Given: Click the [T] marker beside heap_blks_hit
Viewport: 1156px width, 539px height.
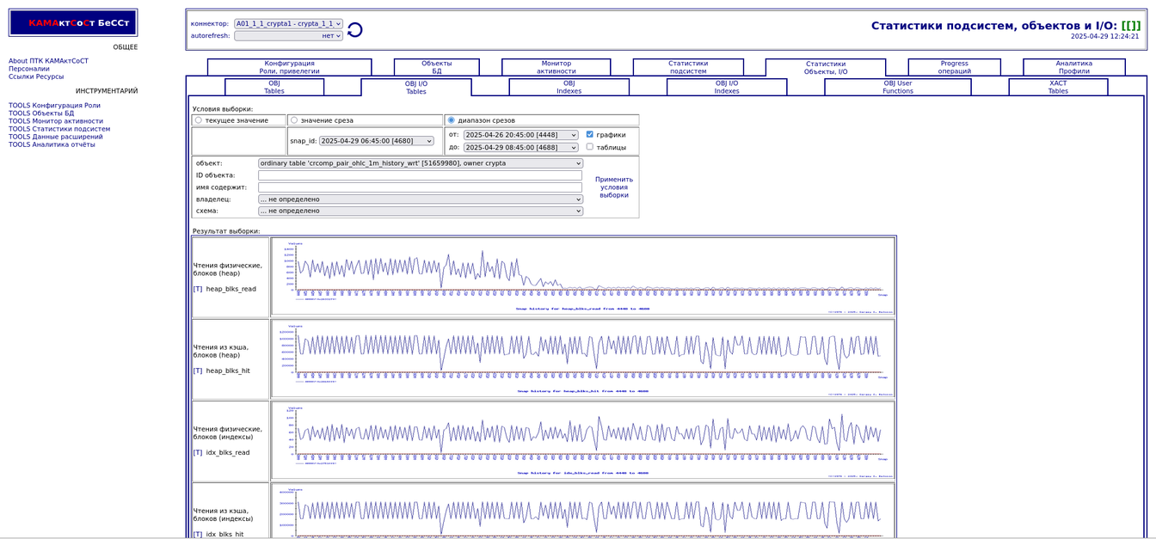Looking at the screenshot, I should coord(198,371).
